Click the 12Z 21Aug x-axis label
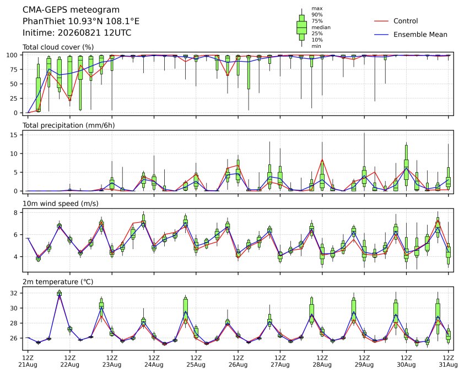464x374 pixels. 28,361
